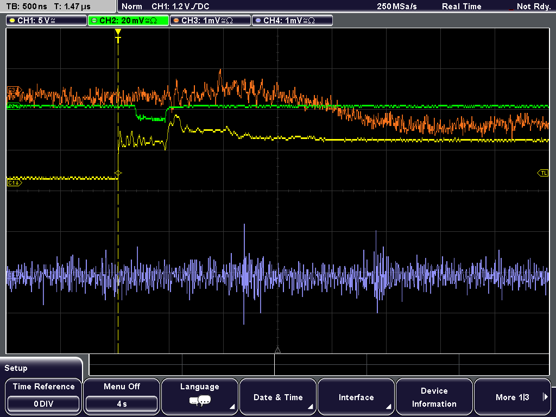The image size is (556, 417).
Task: Click the orange CH3 color dot
Action: [x=176, y=21]
